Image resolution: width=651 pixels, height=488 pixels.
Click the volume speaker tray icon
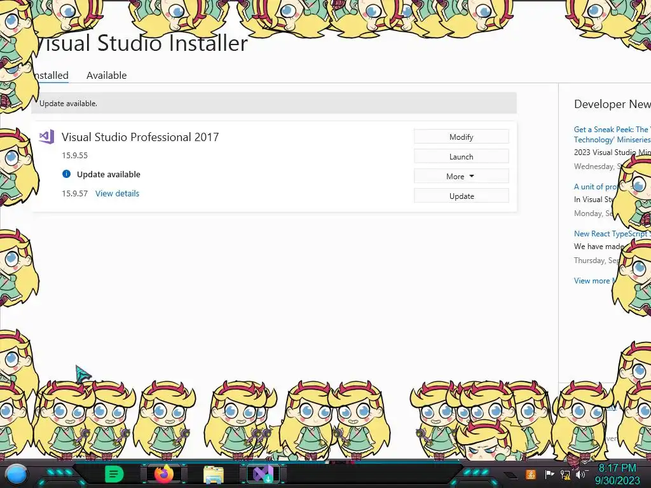581,474
